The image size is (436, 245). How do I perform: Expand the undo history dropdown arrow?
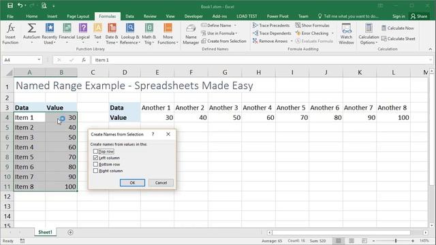[26, 5]
